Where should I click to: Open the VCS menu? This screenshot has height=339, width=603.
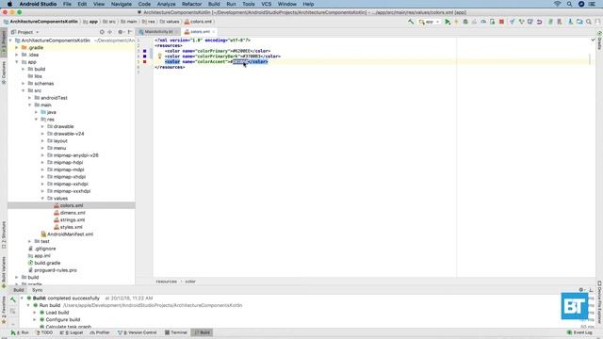coord(266,4)
